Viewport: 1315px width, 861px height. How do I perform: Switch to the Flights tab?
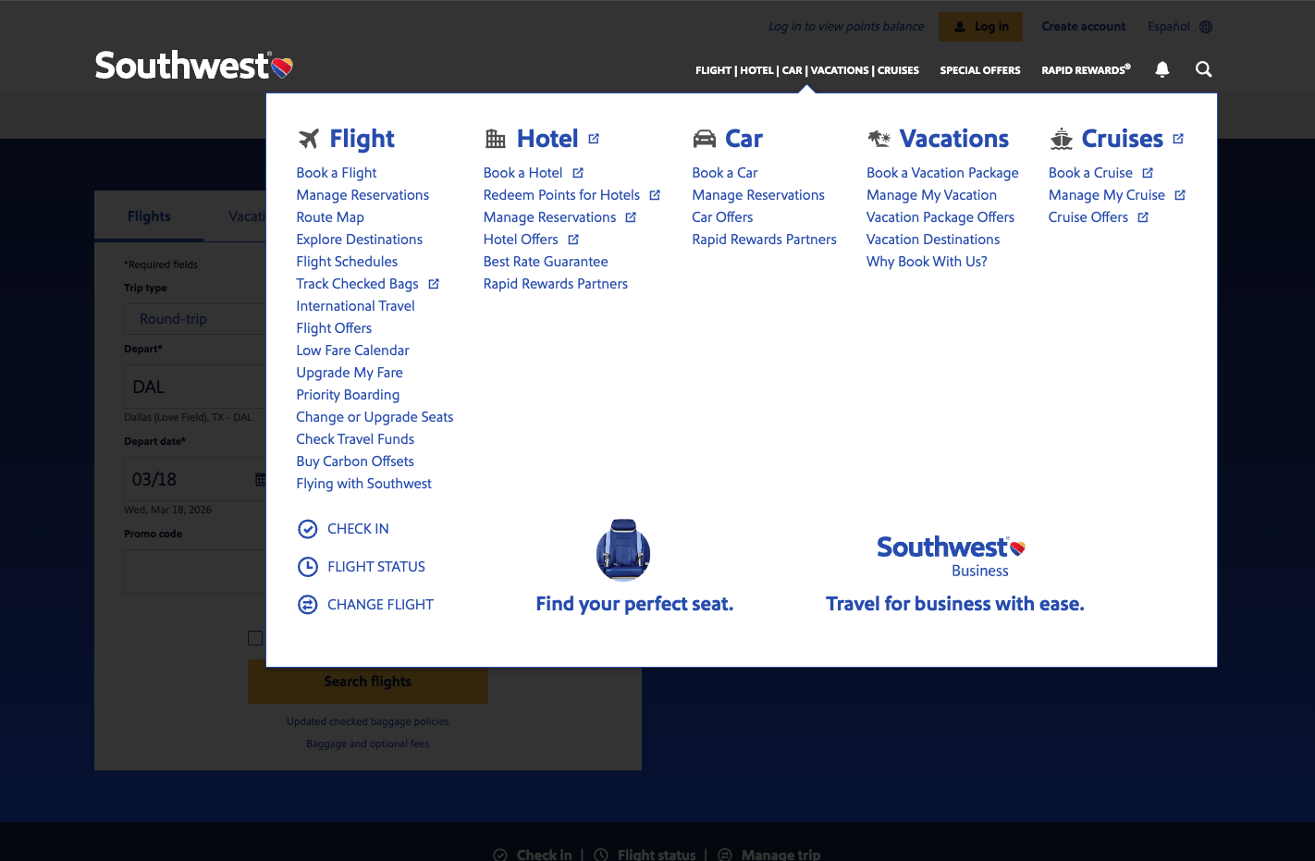(x=148, y=215)
